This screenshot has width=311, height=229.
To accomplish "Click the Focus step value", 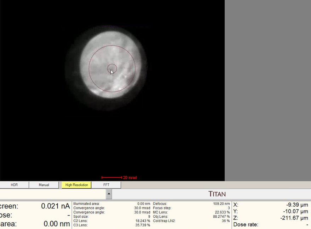I will [229, 208].
